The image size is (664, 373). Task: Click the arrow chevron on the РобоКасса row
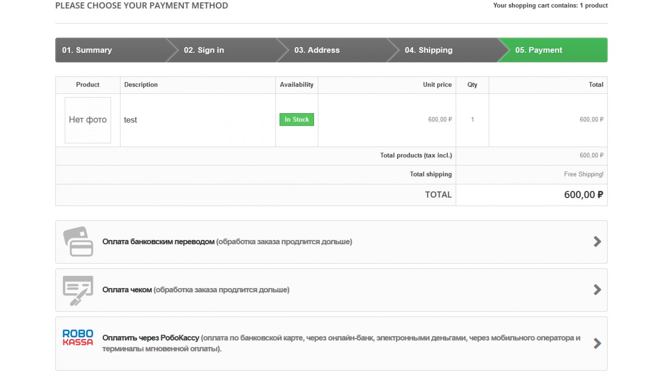click(x=597, y=343)
